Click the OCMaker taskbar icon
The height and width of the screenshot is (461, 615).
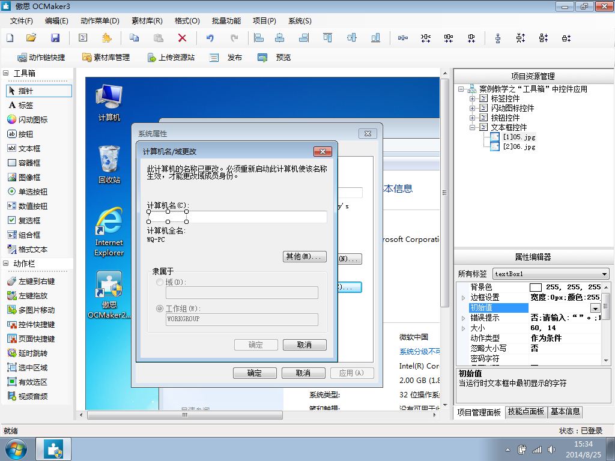click(x=53, y=449)
